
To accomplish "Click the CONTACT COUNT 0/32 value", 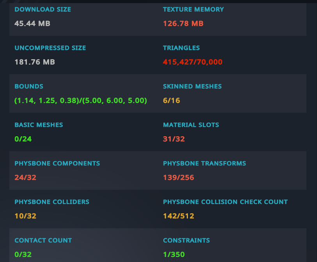I will click(23, 254).
